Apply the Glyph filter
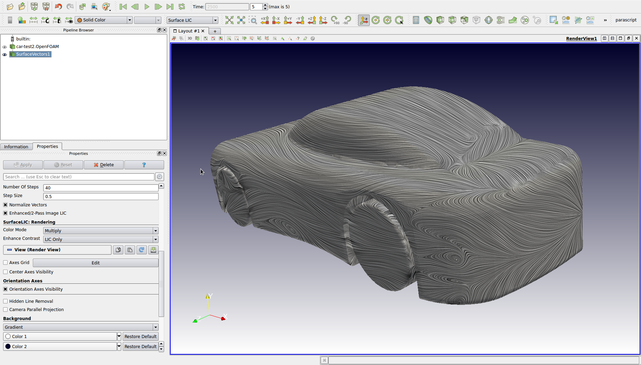This screenshot has width=641, height=365. click(x=489, y=20)
